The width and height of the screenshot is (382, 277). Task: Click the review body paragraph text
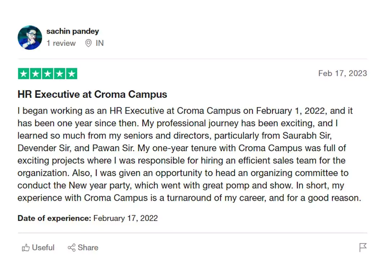[184, 154]
